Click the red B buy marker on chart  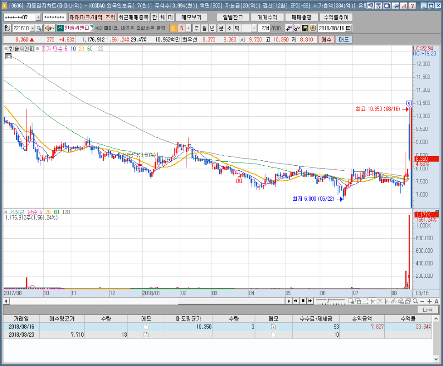tap(239, 180)
